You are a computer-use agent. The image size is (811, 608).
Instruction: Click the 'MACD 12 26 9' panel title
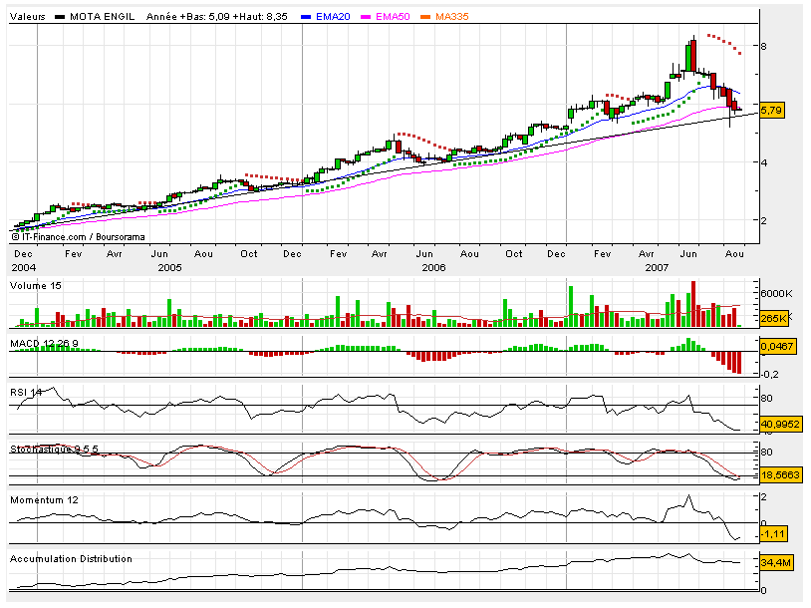coord(45,344)
